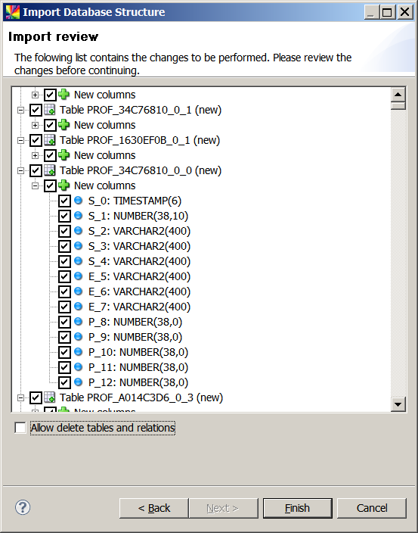418x533 pixels.
Task: Click the blue column icon for P_12
Action: [79, 382]
